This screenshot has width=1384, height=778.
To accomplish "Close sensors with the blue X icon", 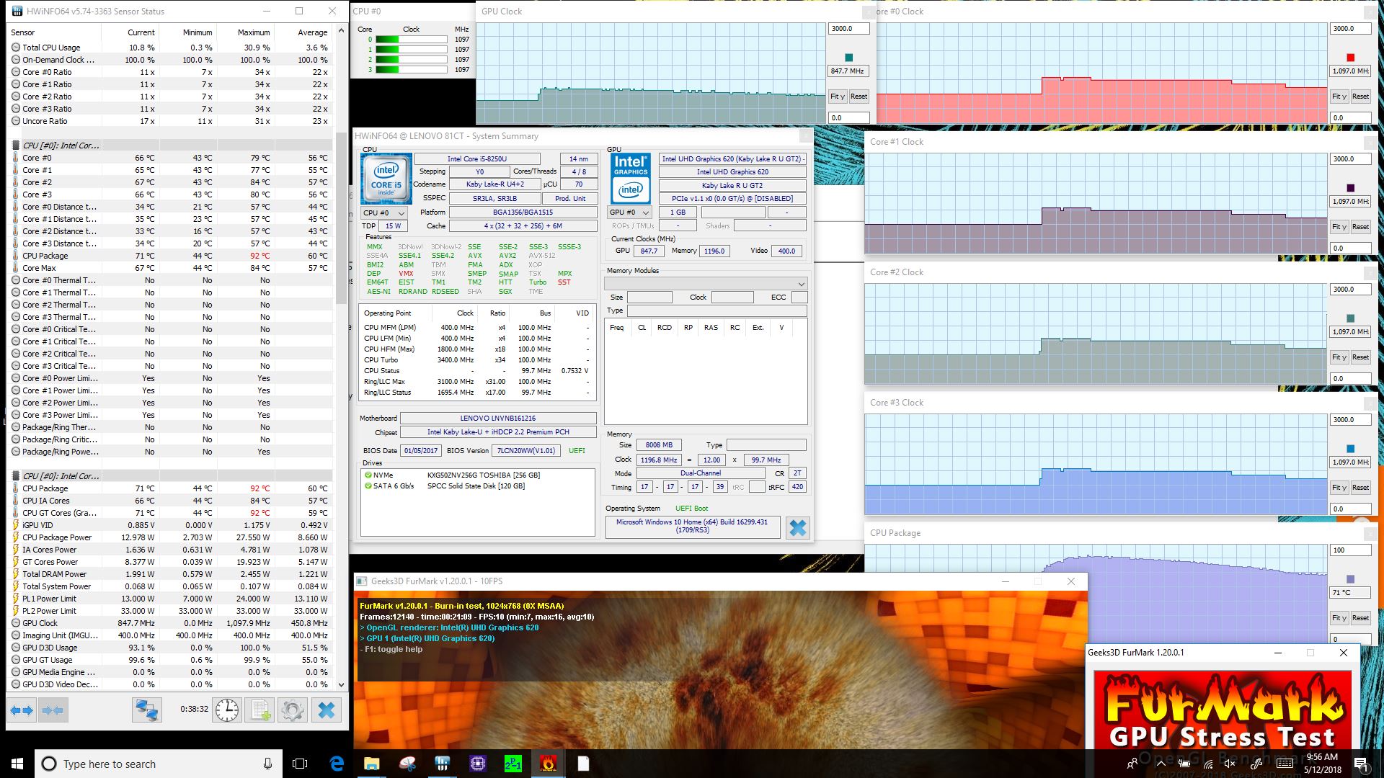I will tap(327, 710).
